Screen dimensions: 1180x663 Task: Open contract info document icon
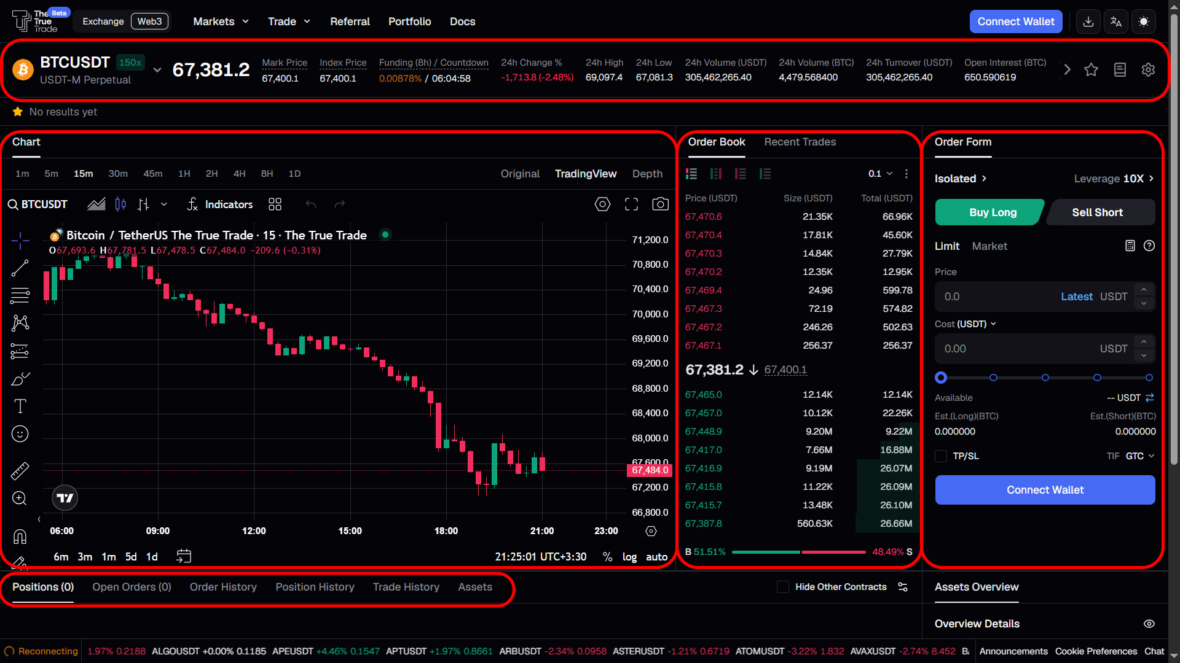1120,70
